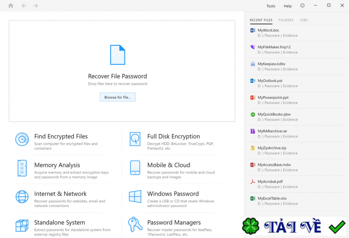The image size is (349, 238).
Task: Open MyAcrobat.pdf recent file entry
Action: coord(270,181)
